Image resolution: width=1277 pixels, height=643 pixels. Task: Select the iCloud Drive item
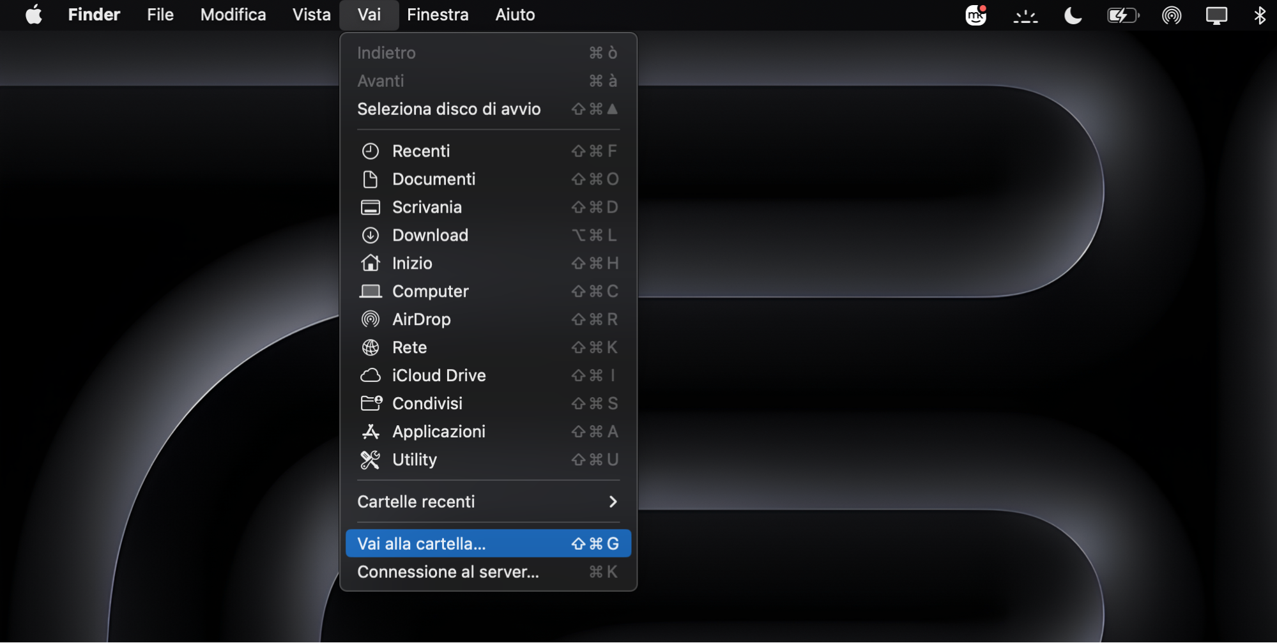tap(438, 375)
